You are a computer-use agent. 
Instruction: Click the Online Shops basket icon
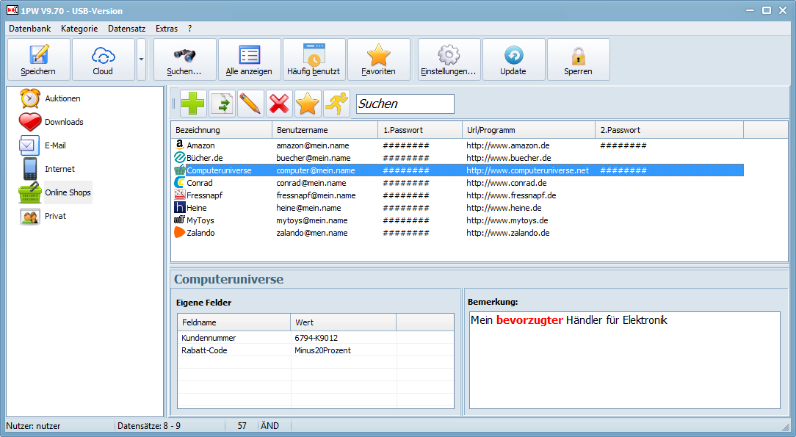[x=29, y=193]
